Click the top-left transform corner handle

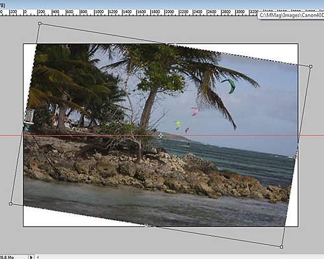[x=40, y=23]
